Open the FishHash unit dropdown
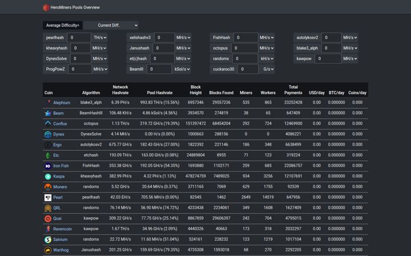This screenshot has height=256, width=411. pos(267,38)
